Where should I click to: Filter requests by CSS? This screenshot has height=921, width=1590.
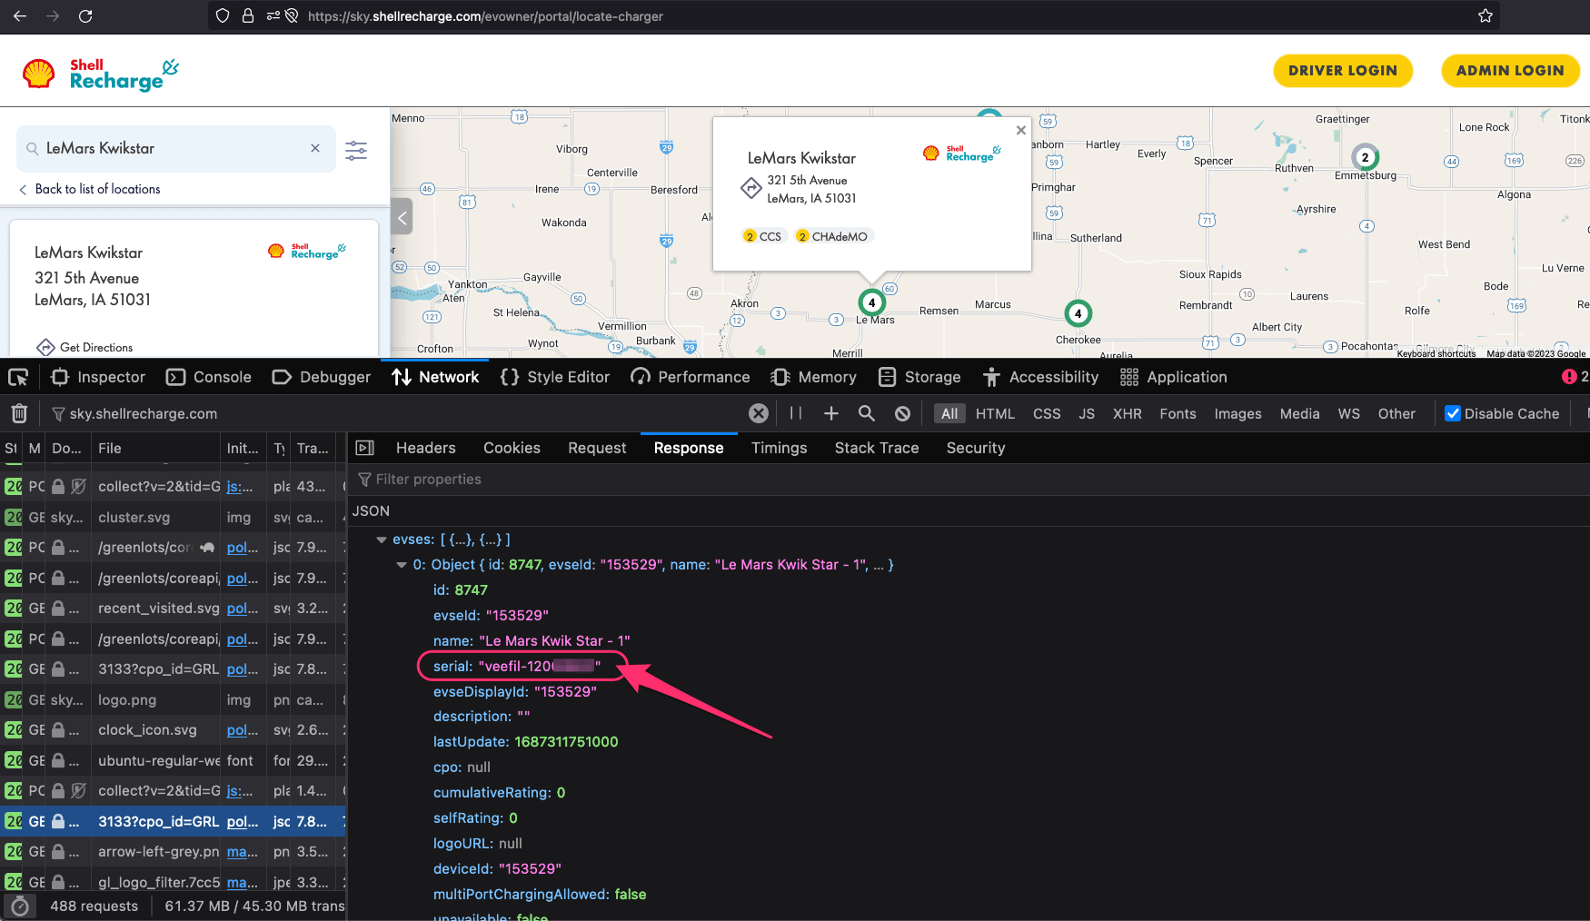[x=1047, y=413]
